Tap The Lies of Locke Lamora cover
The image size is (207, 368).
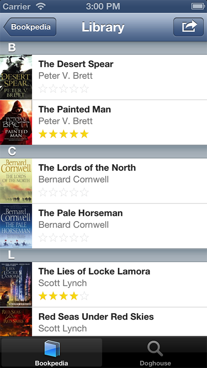[x=16, y=285]
